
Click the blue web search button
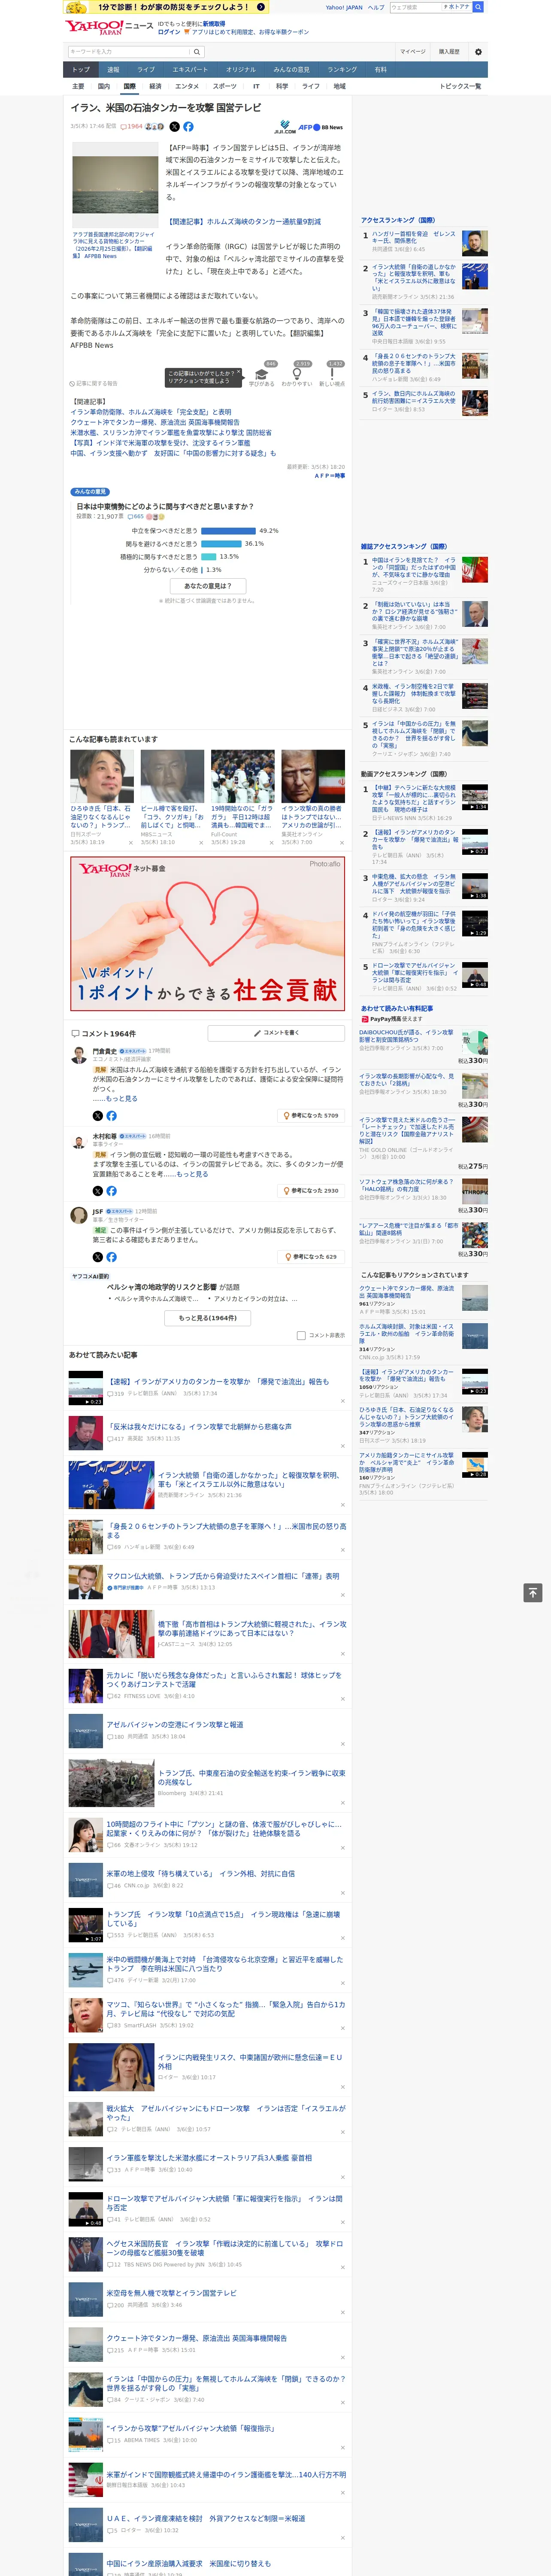[478, 7]
